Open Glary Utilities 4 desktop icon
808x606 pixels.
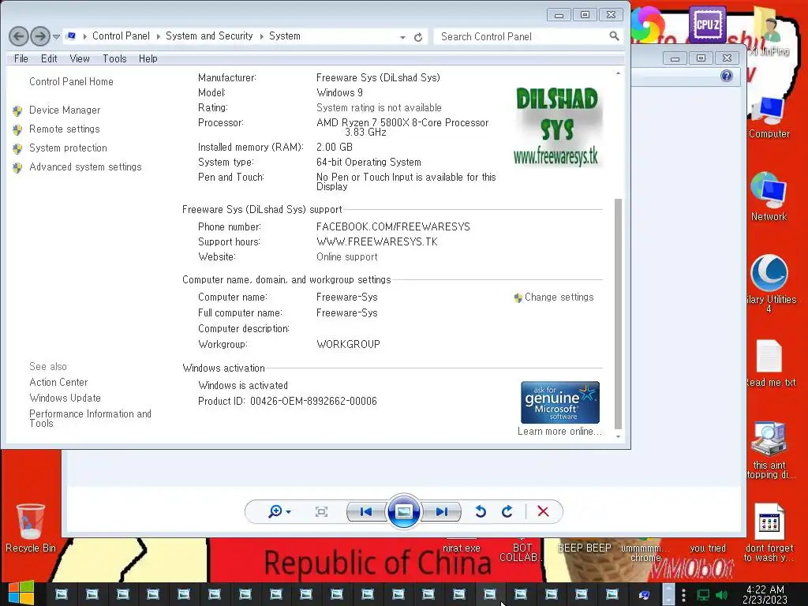click(770, 283)
